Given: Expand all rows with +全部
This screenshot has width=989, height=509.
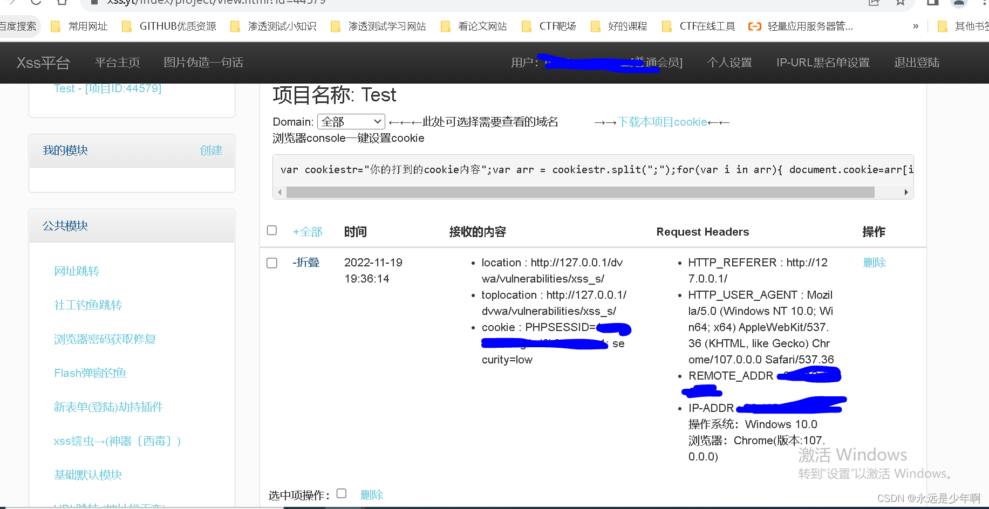Looking at the screenshot, I should click(x=308, y=232).
